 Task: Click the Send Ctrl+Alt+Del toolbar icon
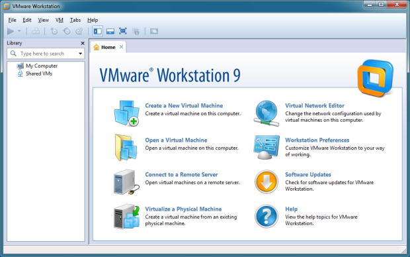[x=36, y=31]
